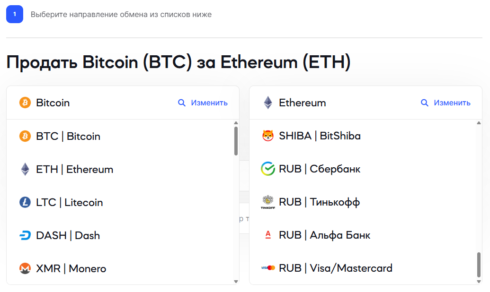Click the Tinkoff bank crest icon
Screen dimensions: 490x292
[x=268, y=202]
